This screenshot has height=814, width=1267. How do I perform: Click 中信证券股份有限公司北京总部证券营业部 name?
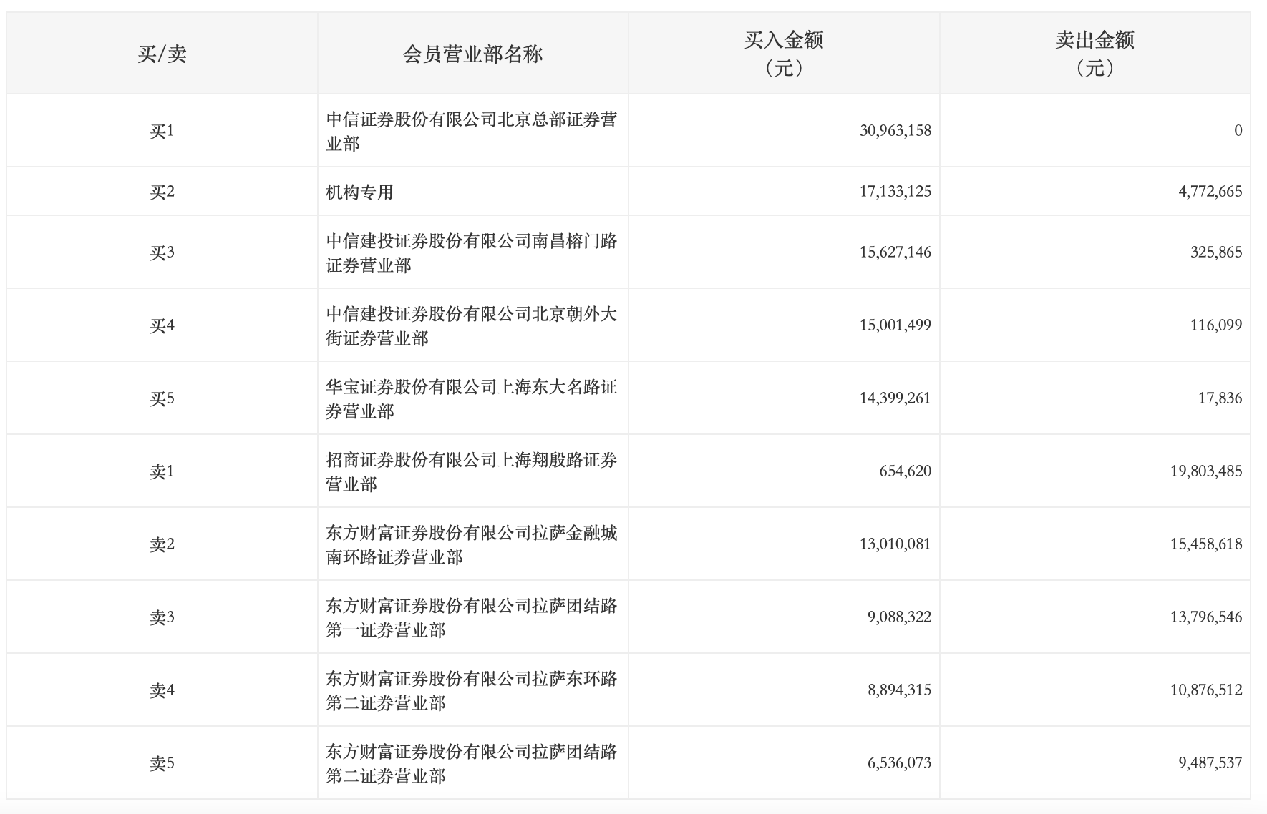(x=472, y=131)
